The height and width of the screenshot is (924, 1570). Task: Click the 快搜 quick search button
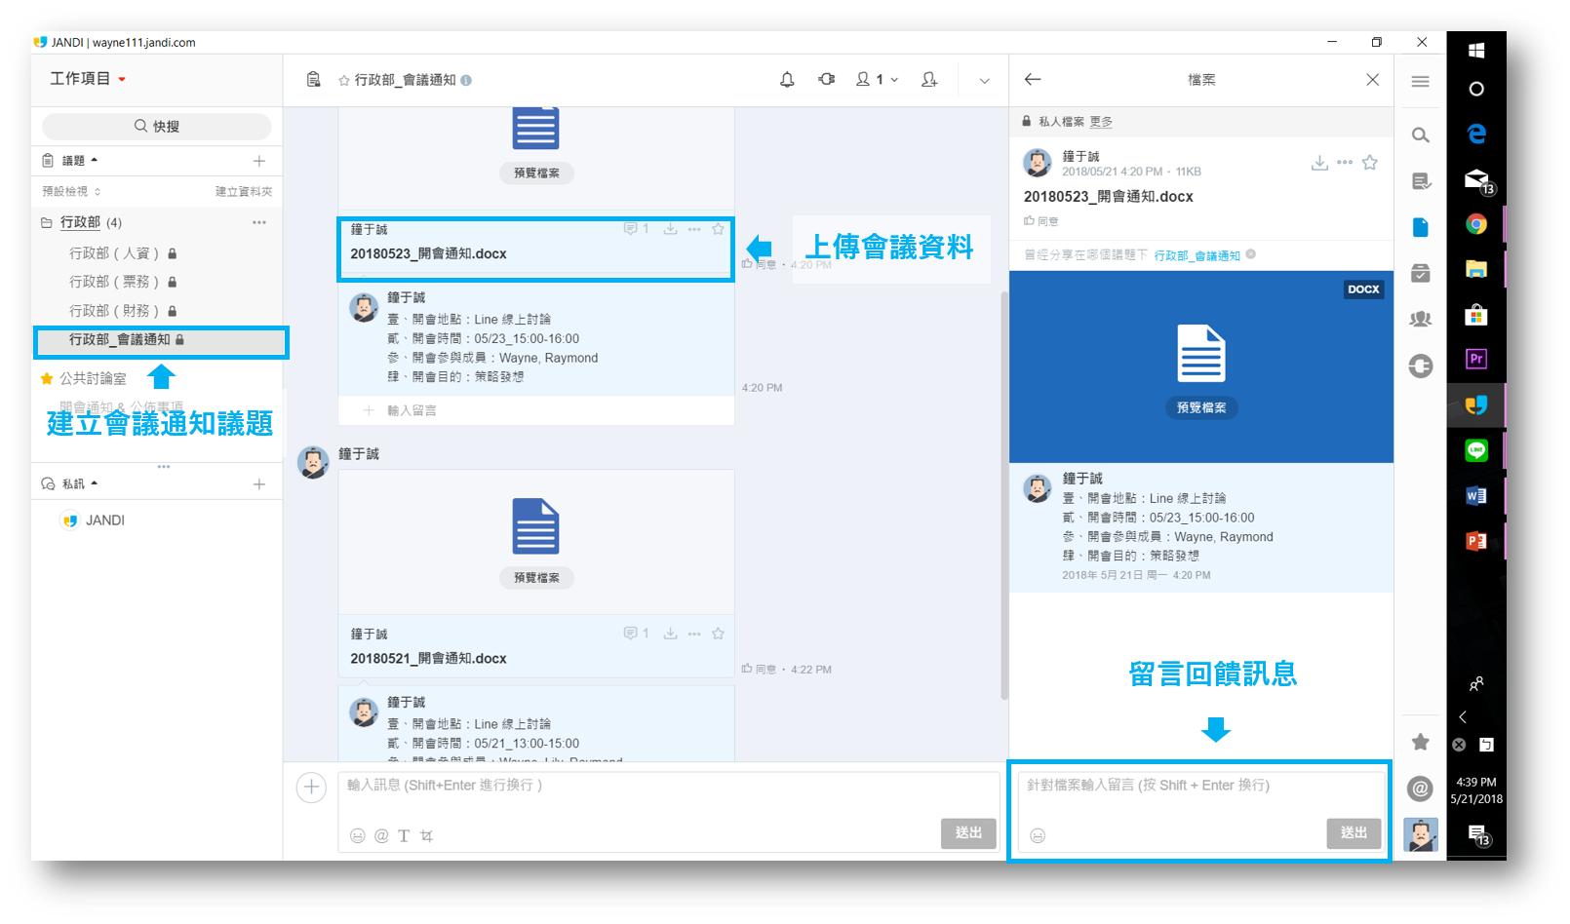tap(157, 126)
